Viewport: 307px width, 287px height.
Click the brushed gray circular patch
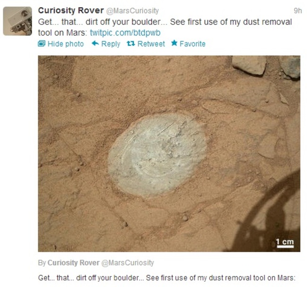pos(158,154)
